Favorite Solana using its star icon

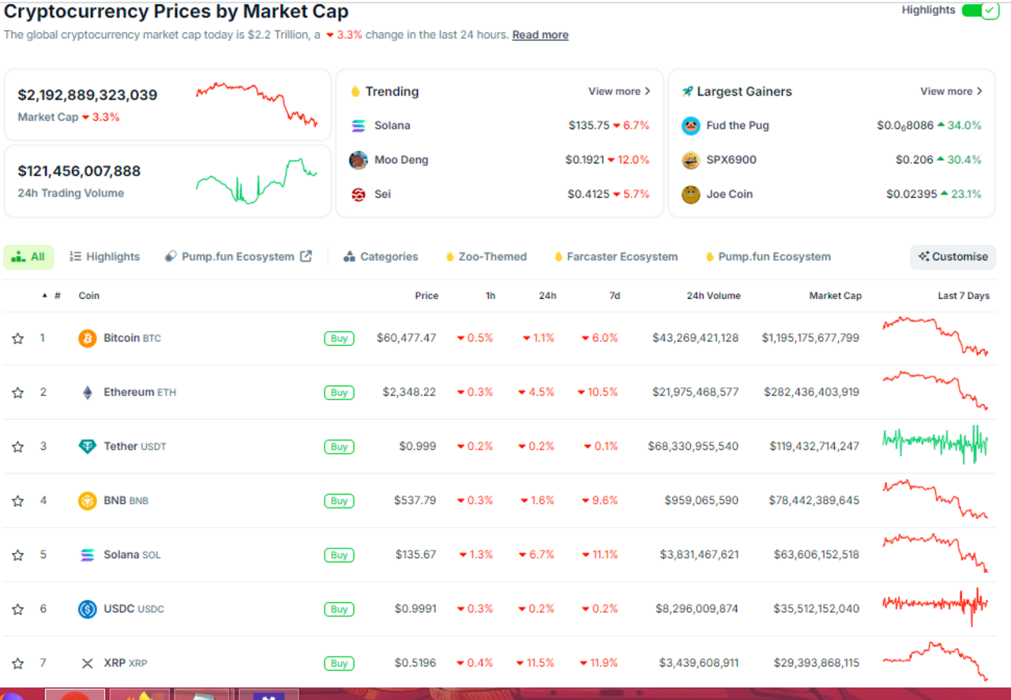(x=17, y=556)
